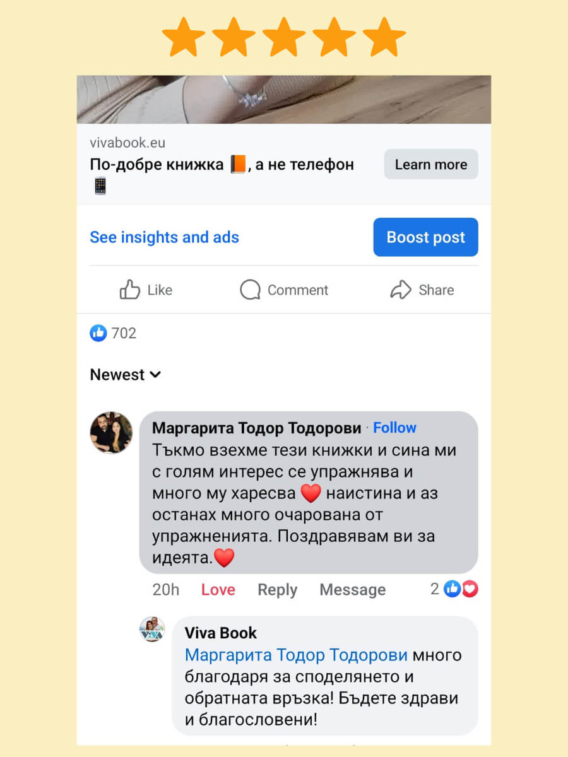
Task: Open Маргарита Тодор Тодорови's profile picture
Action: click(112, 433)
